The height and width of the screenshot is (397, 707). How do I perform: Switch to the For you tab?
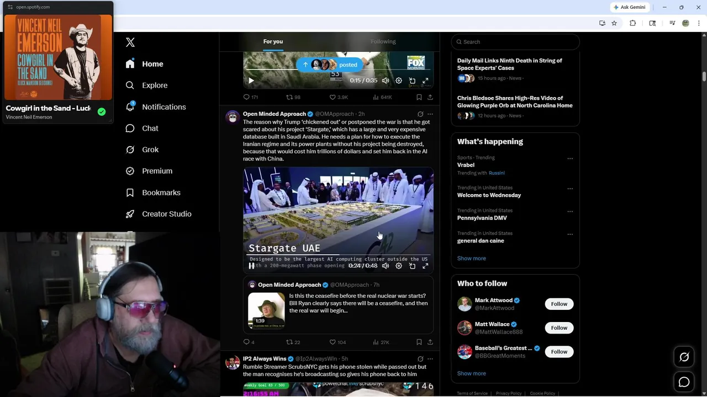273,42
